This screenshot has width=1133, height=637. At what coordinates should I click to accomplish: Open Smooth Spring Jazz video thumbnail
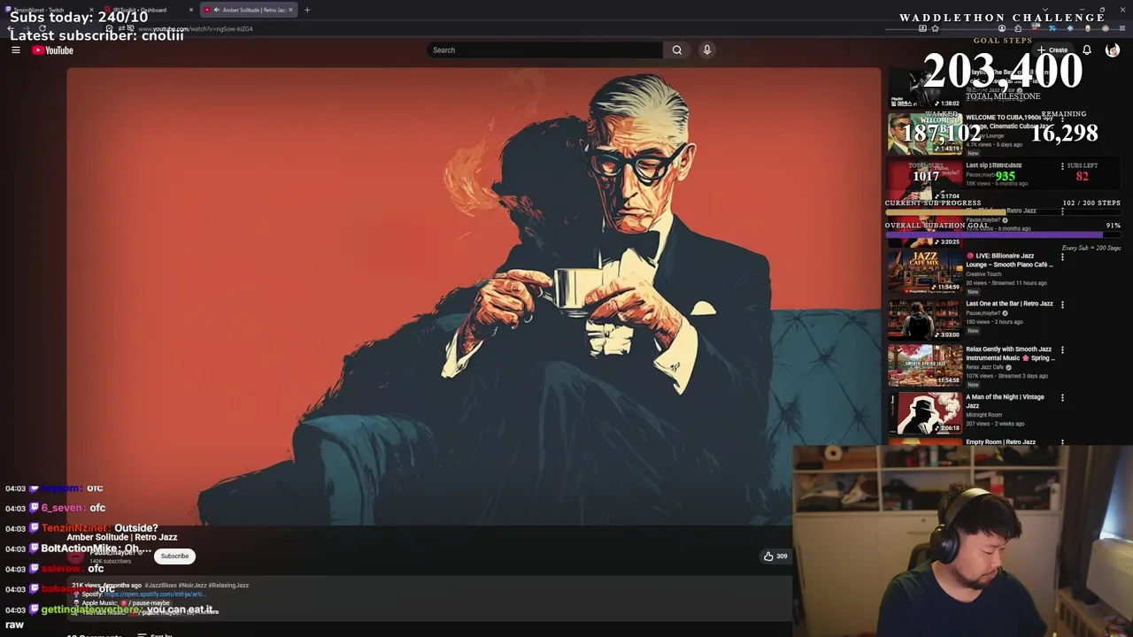pyautogui.click(x=925, y=365)
